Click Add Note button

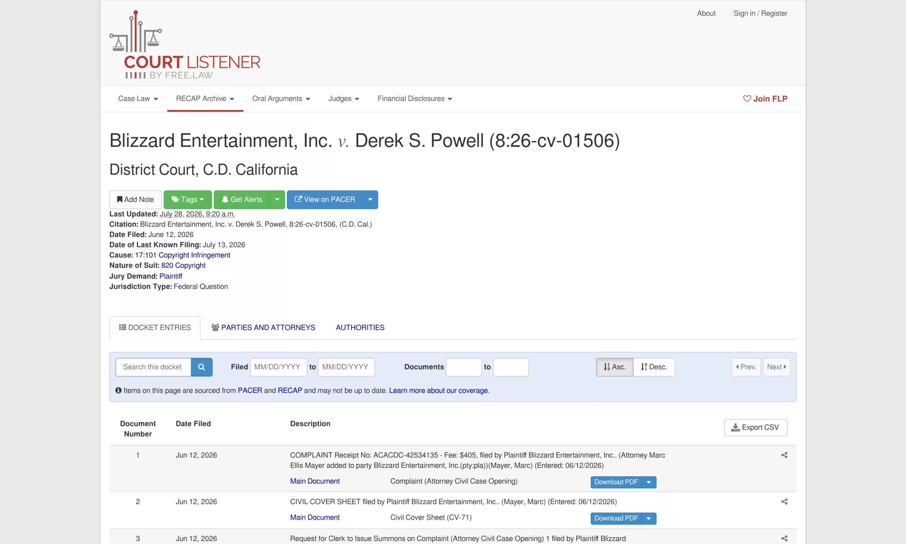[136, 199]
